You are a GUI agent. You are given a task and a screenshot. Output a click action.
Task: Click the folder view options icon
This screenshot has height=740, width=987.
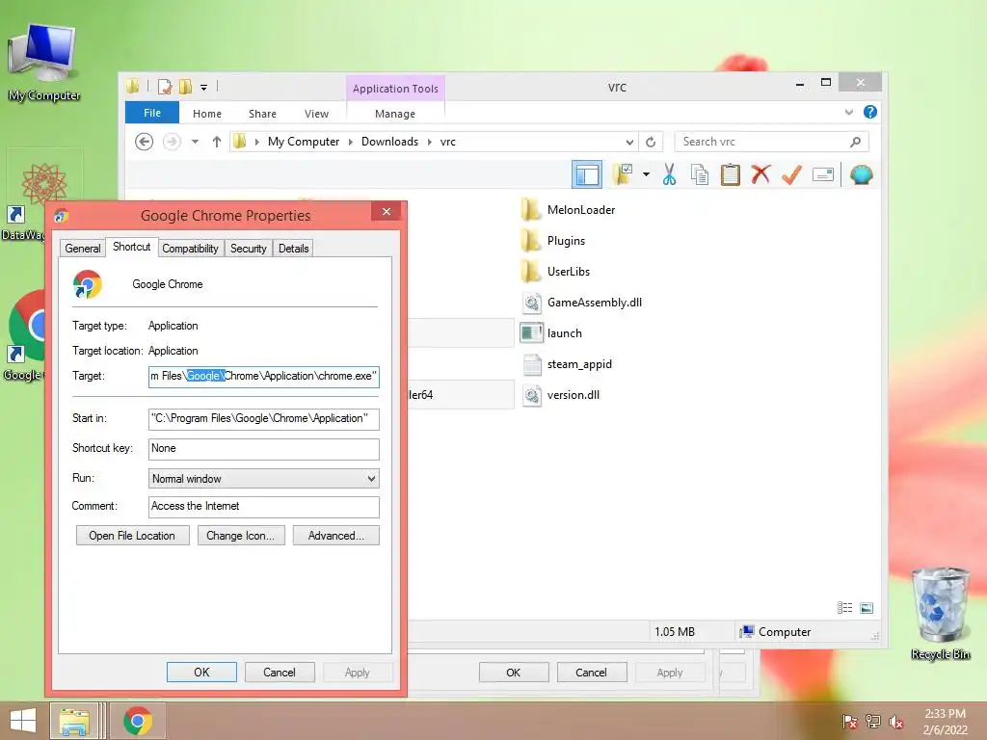coord(624,174)
